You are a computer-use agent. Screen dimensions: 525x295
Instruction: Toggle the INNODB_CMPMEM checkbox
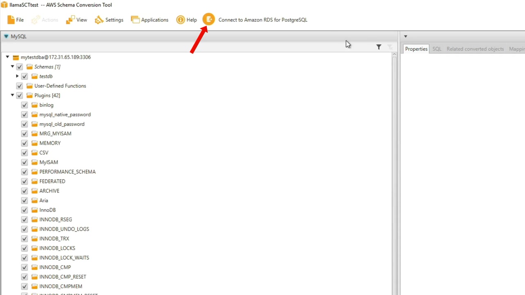(x=25, y=286)
